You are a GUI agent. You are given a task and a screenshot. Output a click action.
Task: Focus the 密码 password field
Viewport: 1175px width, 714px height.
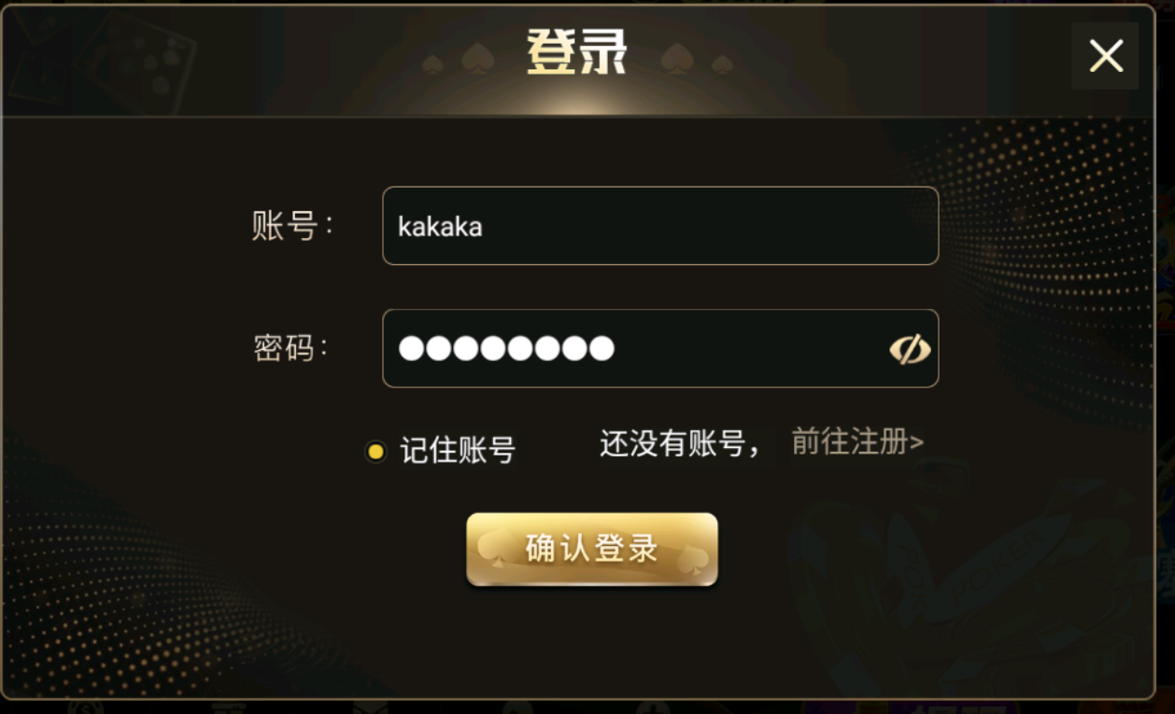point(729,348)
